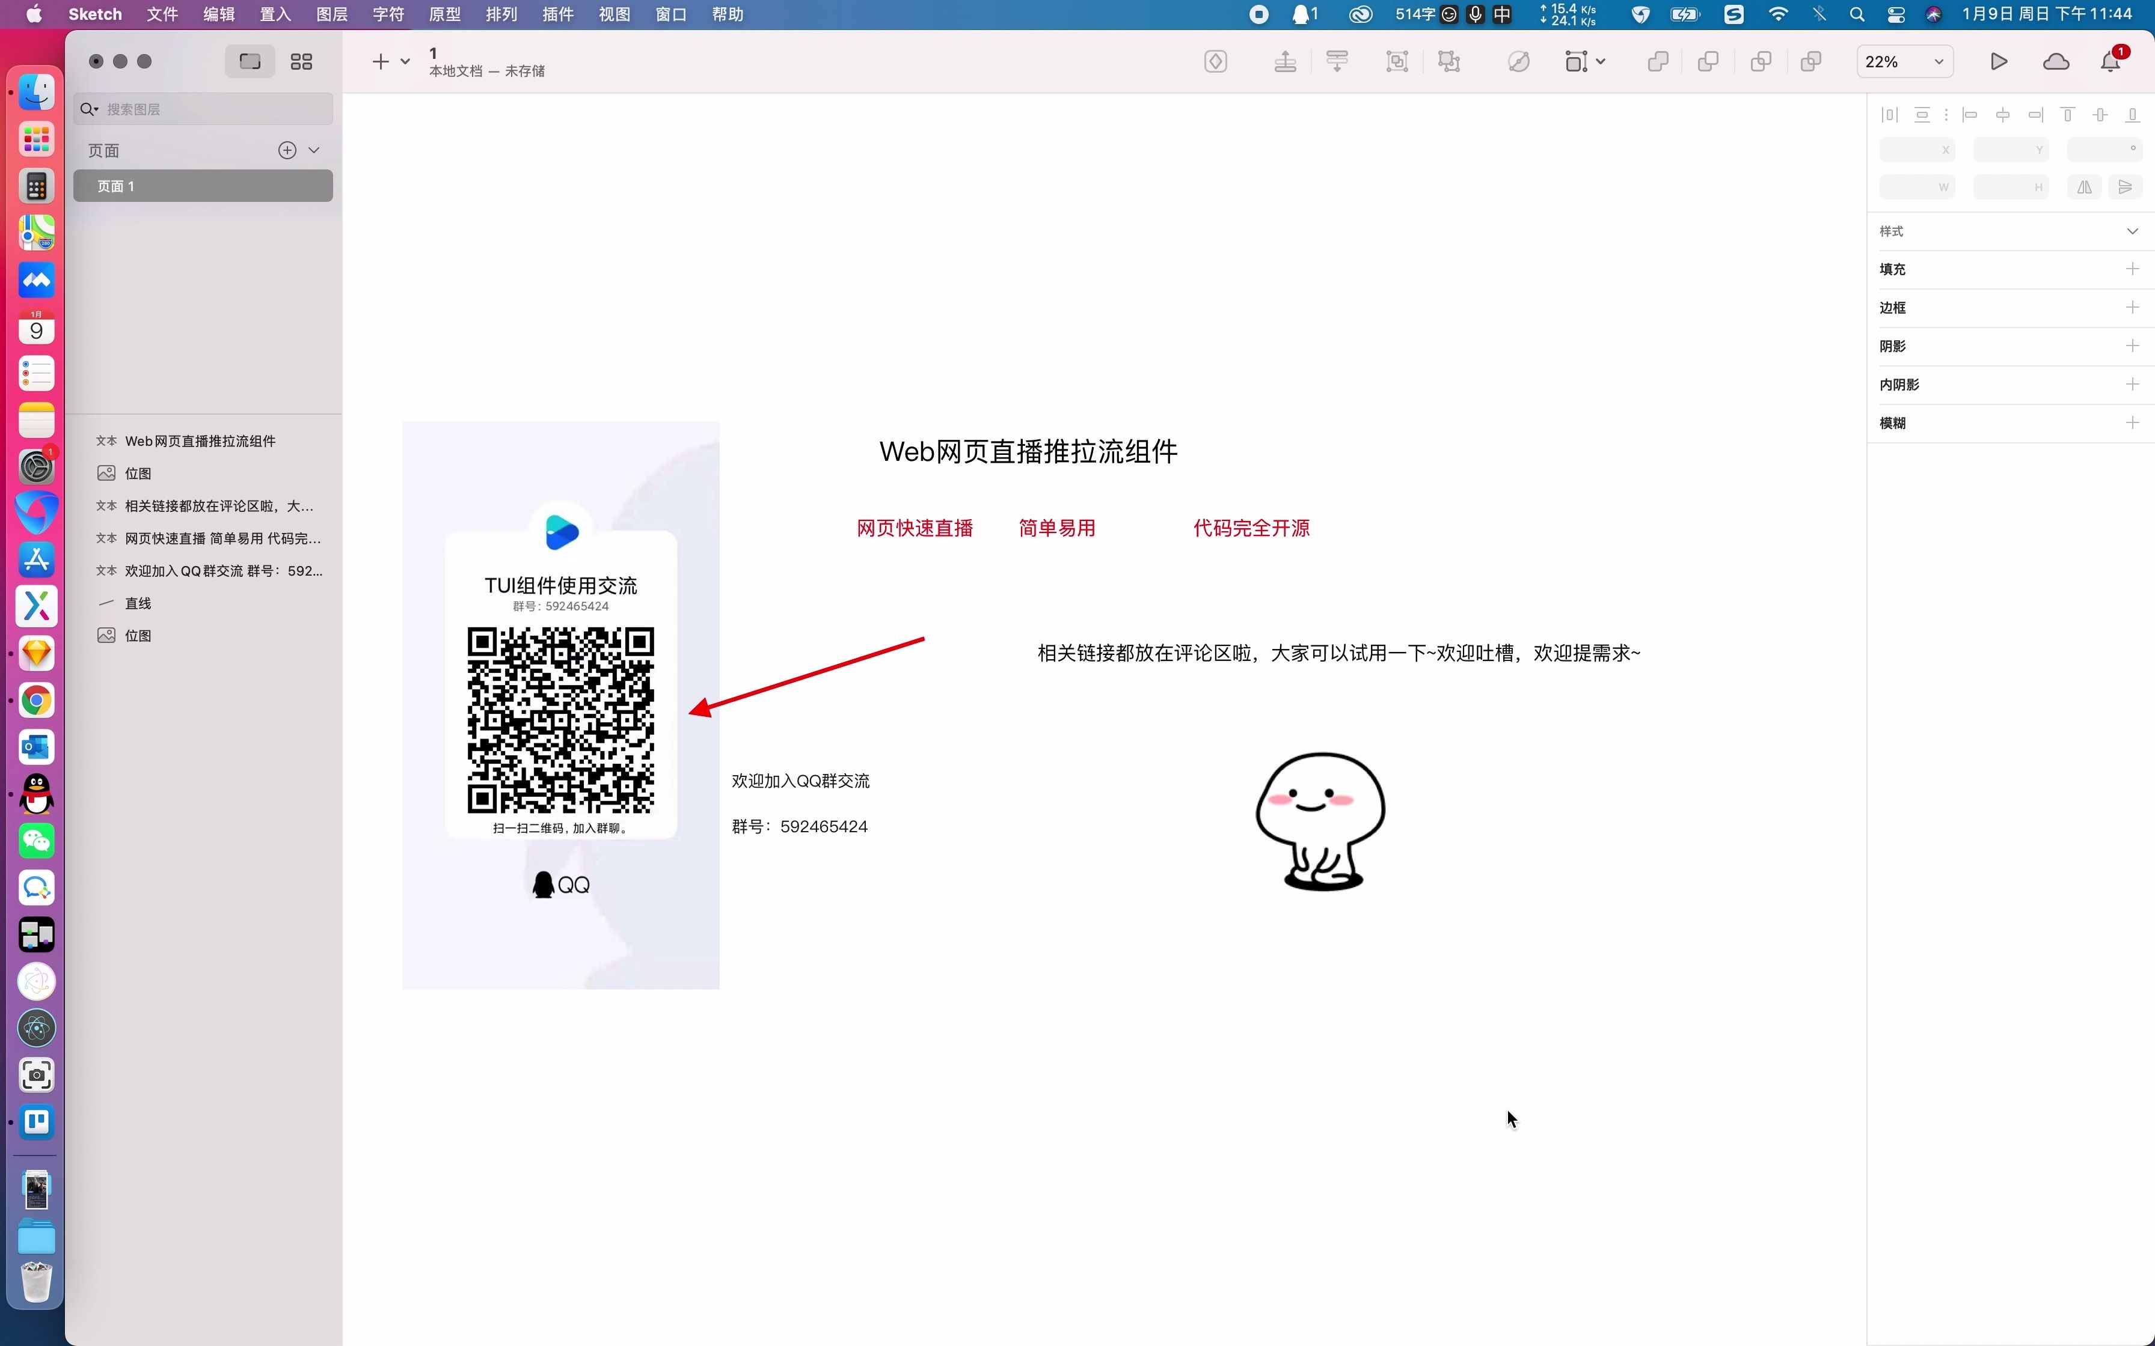Screen dimensions: 2155x1346
Task: Open the 视图 menu
Action: 615,14
